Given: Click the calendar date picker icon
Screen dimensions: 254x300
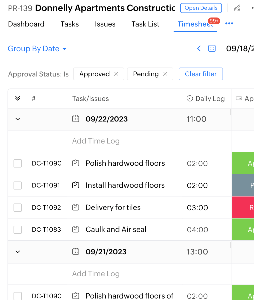Looking at the screenshot, I should (x=212, y=48).
